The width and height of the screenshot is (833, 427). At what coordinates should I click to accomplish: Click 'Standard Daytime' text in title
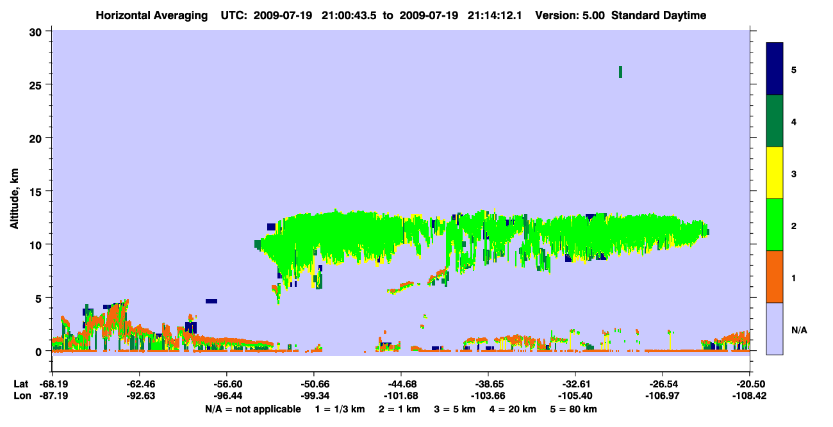[x=657, y=15]
